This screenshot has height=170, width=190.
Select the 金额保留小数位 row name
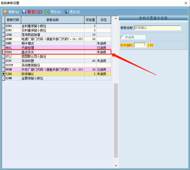[53, 78]
